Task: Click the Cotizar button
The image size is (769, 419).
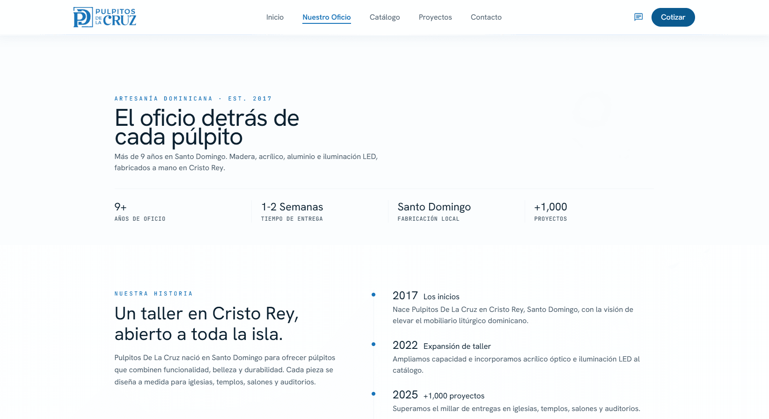Action: pyautogui.click(x=673, y=17)
